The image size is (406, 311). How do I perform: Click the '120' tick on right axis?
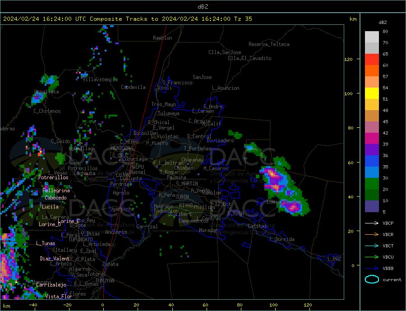pyautogui.click(x=348, y=59)
